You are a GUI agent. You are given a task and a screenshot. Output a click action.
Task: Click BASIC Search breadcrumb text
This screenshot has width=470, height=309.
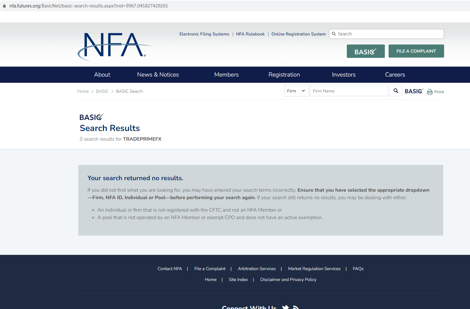(129, 91)
